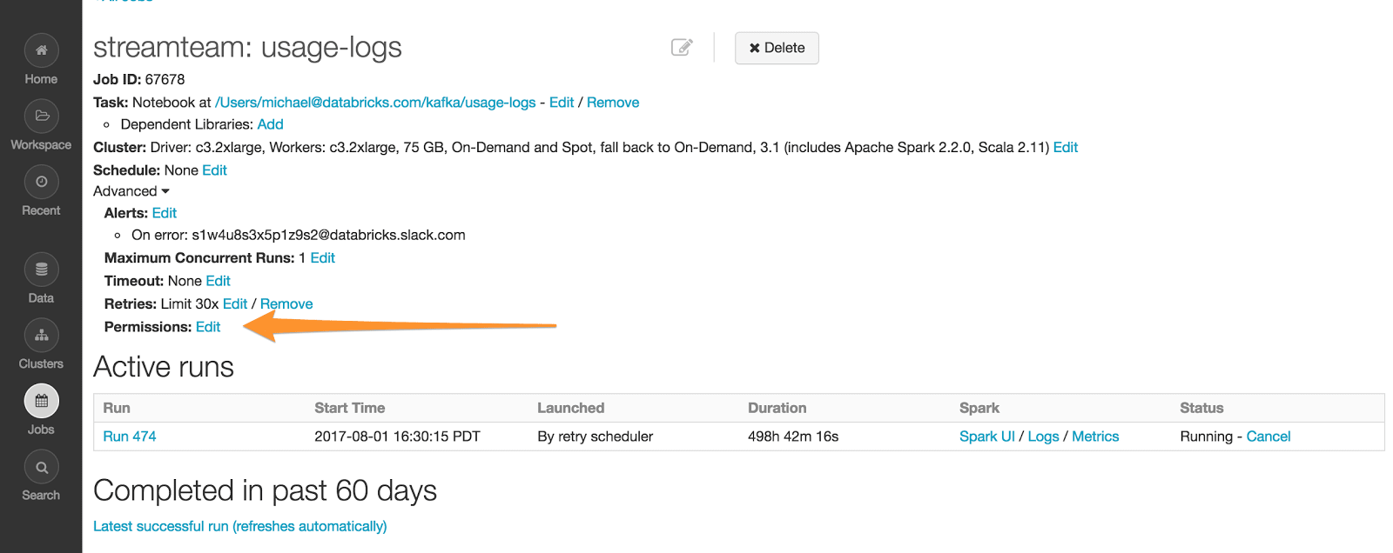Go to the Clusters icon
The height and width of the screenshot is (553, 1393).
click(41, 336)
